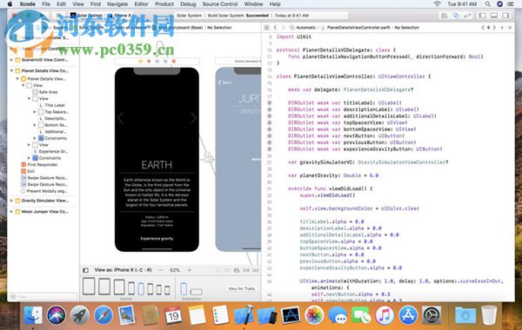
Task: Expand Gravity Simulator View Controller scene
Action: click(11, 201)
